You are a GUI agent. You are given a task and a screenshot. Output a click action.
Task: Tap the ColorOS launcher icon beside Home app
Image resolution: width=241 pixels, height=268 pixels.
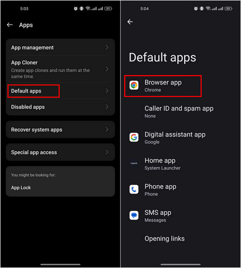[134, 163]
